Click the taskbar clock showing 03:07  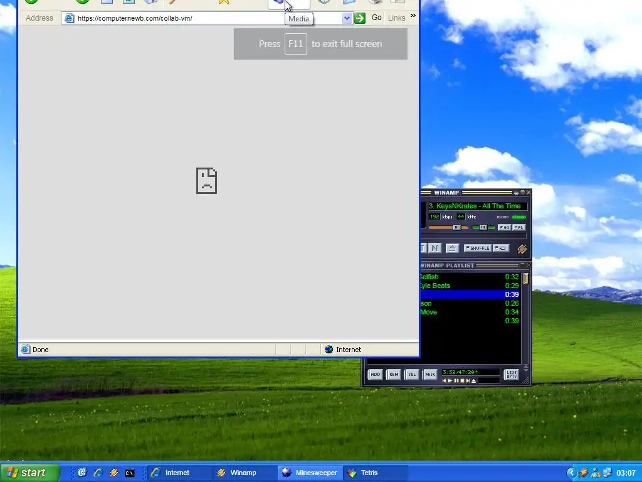[626, 473]
